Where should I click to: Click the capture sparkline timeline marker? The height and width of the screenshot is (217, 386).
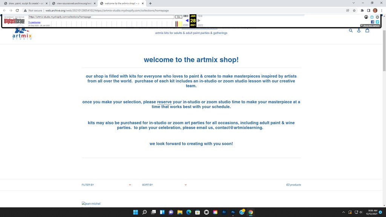click(x=176, y=24)
